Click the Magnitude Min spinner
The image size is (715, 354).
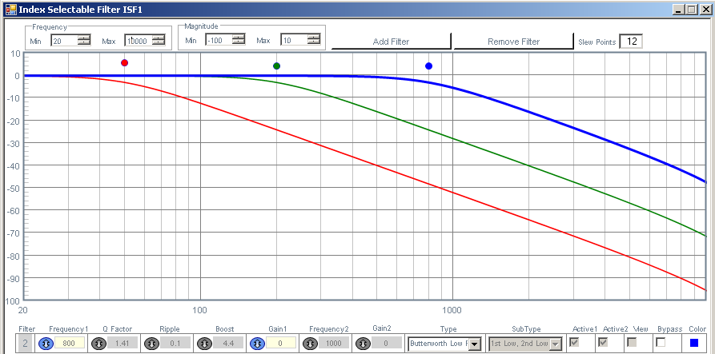[239, 40]
